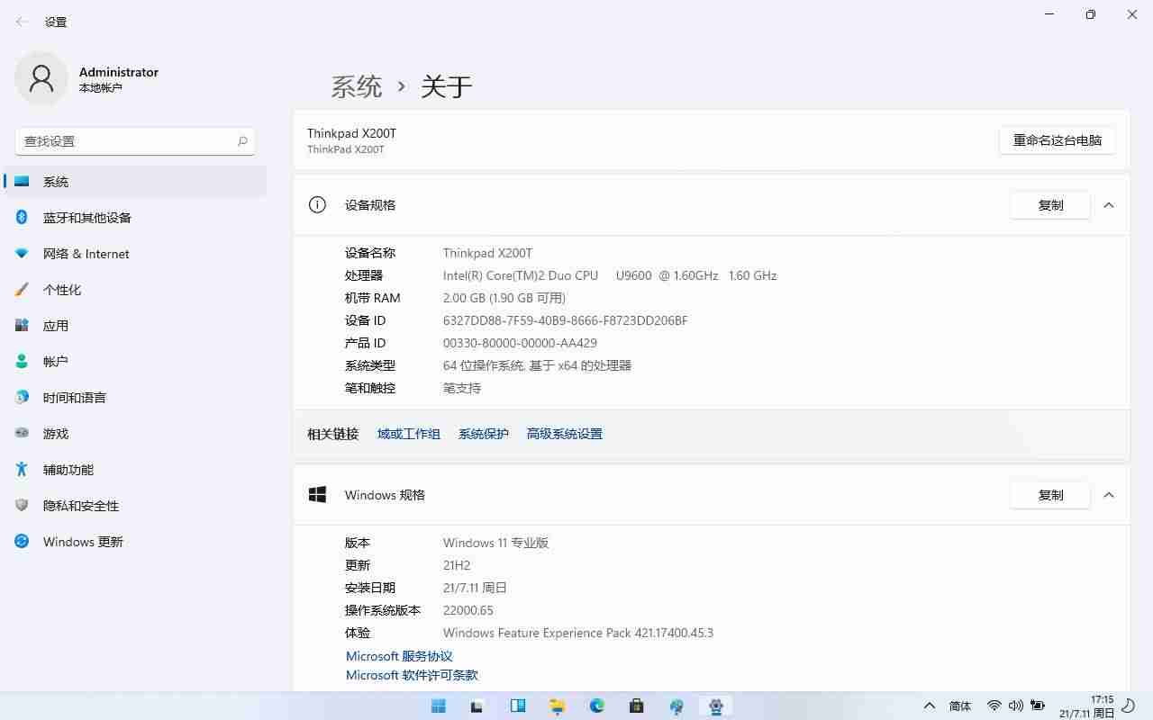Open 游戏 settings page
The height and width of the screenshot is (720, 1153).
click(x=135, y=434)
